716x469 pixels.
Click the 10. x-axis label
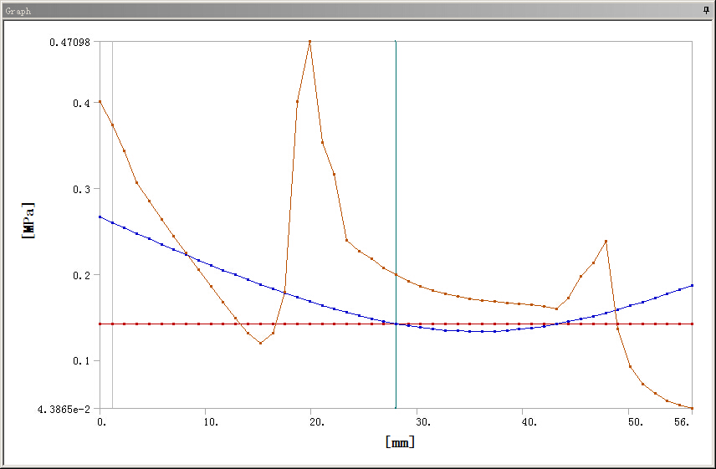[x=211, y=422]
